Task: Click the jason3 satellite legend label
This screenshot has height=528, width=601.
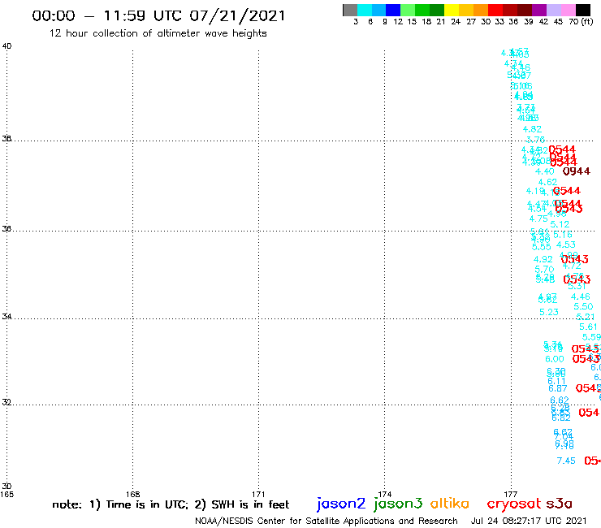Action: 398,504
